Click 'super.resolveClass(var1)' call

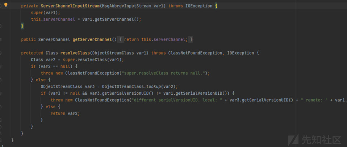click(x=92, y=60)
